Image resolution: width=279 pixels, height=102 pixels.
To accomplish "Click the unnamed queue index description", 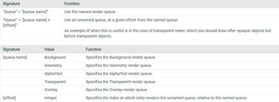I will [x=166, y=98].
